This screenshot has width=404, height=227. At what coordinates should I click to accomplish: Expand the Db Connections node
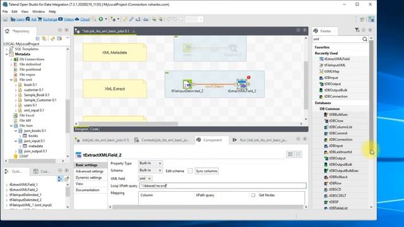click(x=11, y=59)
